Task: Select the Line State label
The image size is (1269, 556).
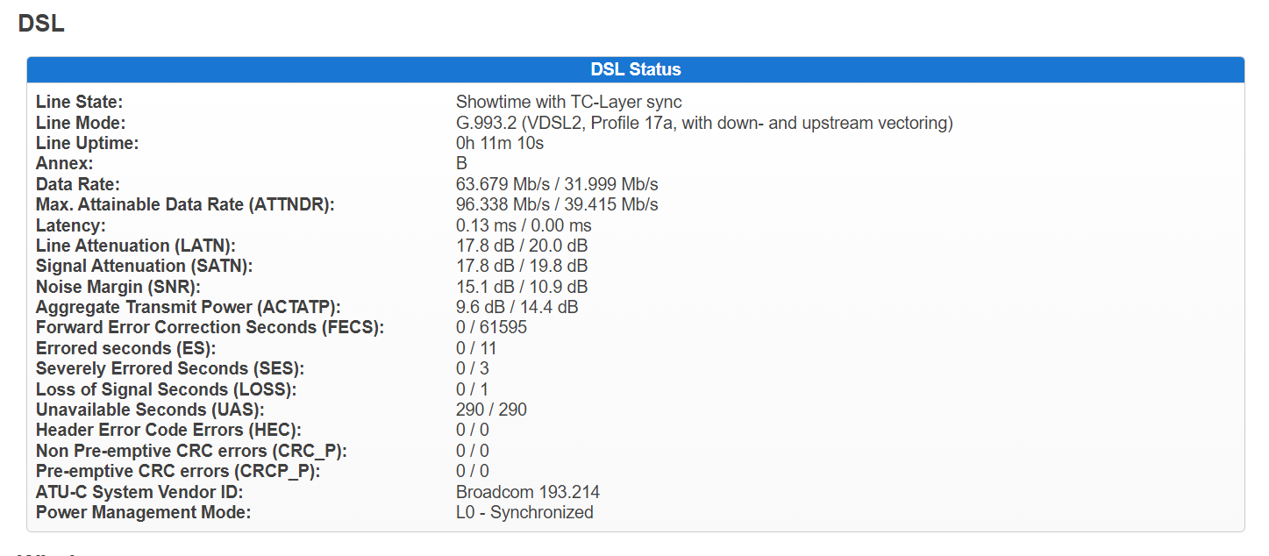Action: tap(80, 103)
